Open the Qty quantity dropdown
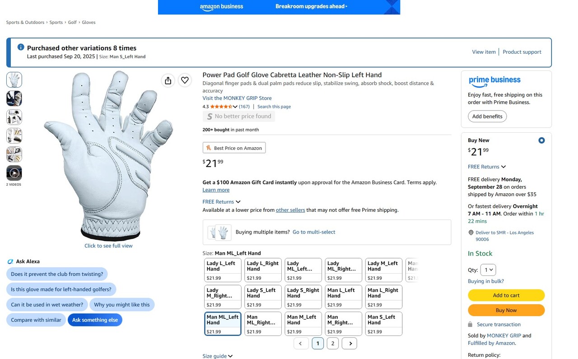The width and height of the screenshot is (578, 359). (488, 270)
